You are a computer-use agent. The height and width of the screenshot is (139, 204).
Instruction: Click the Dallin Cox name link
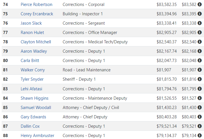30,126
